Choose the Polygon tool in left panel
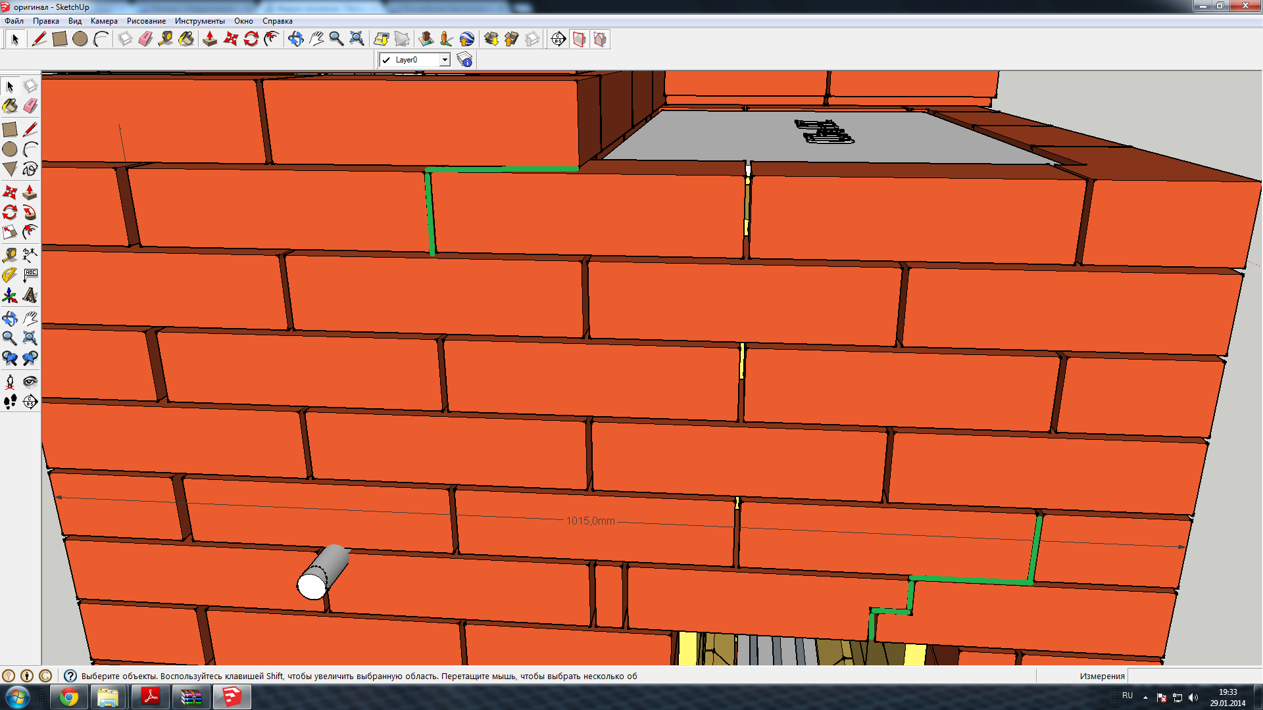 click(10, 169)
